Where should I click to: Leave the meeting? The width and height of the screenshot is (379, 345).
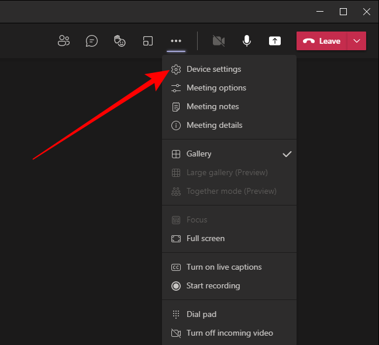coord(322,41)
